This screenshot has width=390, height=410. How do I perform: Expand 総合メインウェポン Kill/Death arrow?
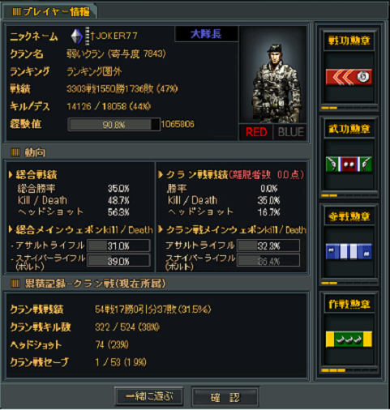11,229
